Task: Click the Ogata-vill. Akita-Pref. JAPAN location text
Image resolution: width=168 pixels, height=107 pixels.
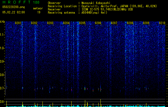Action: point(119,6)
